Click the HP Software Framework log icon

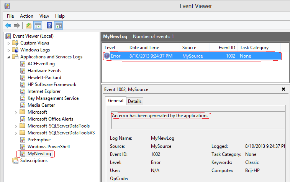point(23,84)
